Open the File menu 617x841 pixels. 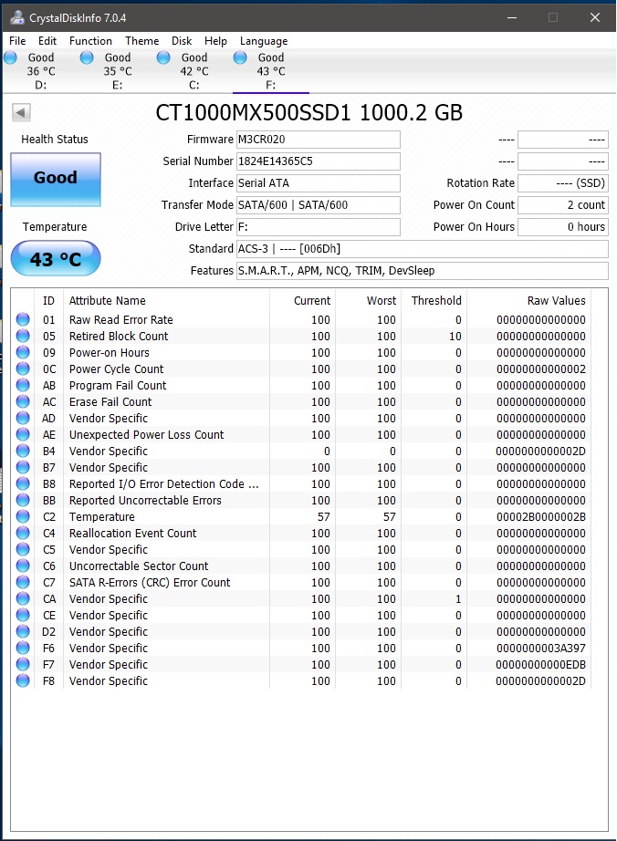pos(17,41)
